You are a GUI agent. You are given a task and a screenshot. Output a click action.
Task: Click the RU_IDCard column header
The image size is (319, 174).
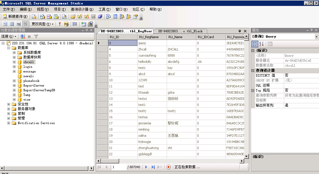pos(211,37)
